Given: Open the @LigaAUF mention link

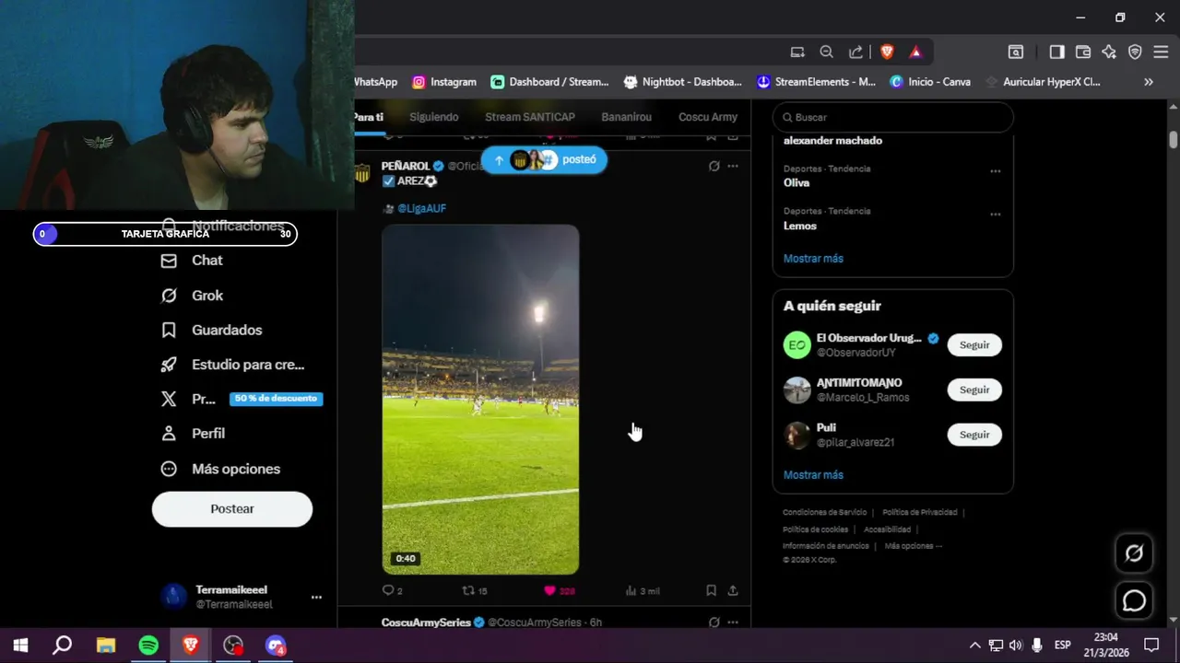Looking at the screenshot, I should click(421, 209).
